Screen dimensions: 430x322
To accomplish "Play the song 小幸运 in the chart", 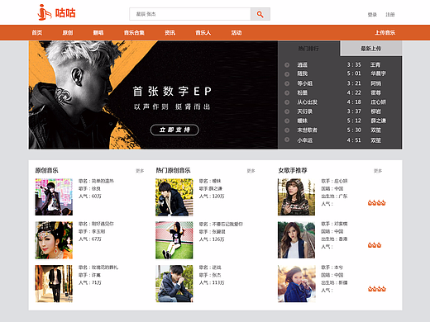I will click(x=287, y=140).
